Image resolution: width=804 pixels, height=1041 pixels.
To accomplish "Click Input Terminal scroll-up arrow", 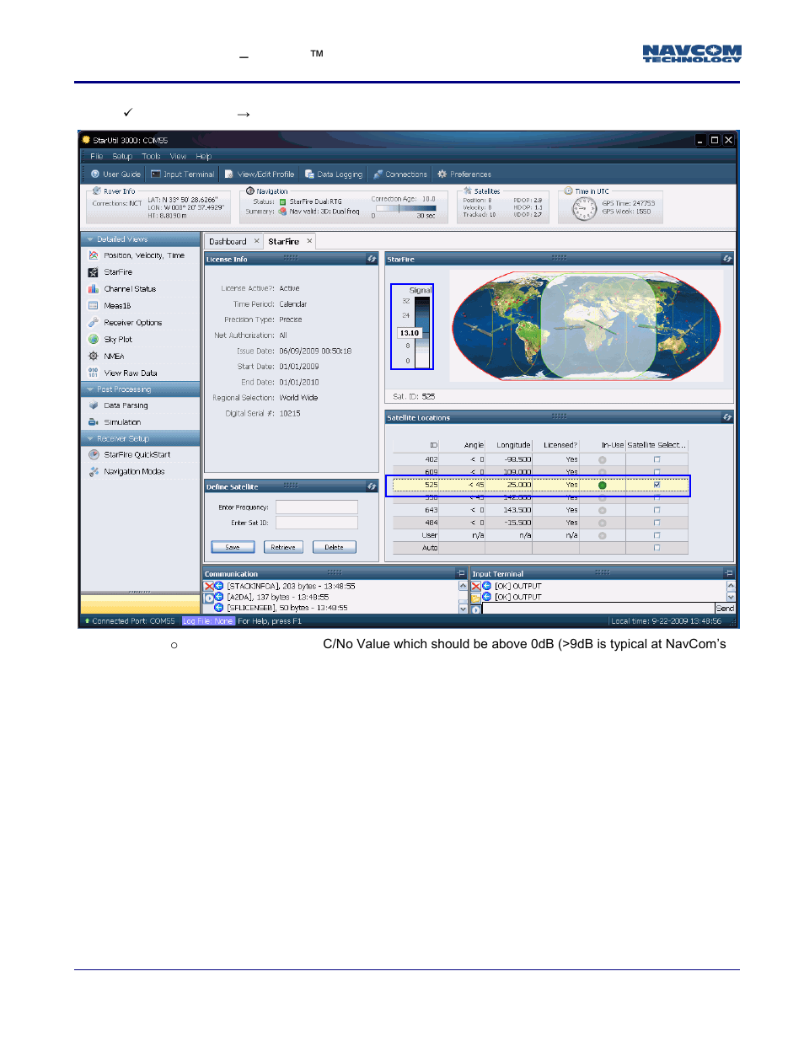I will point(731,585).
